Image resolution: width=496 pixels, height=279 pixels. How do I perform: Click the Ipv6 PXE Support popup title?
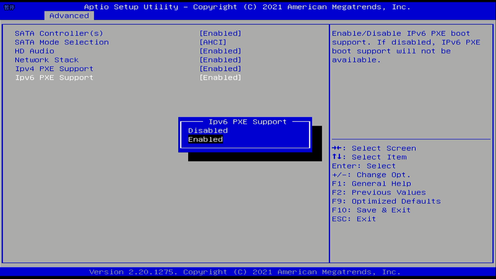pos(247,122)
